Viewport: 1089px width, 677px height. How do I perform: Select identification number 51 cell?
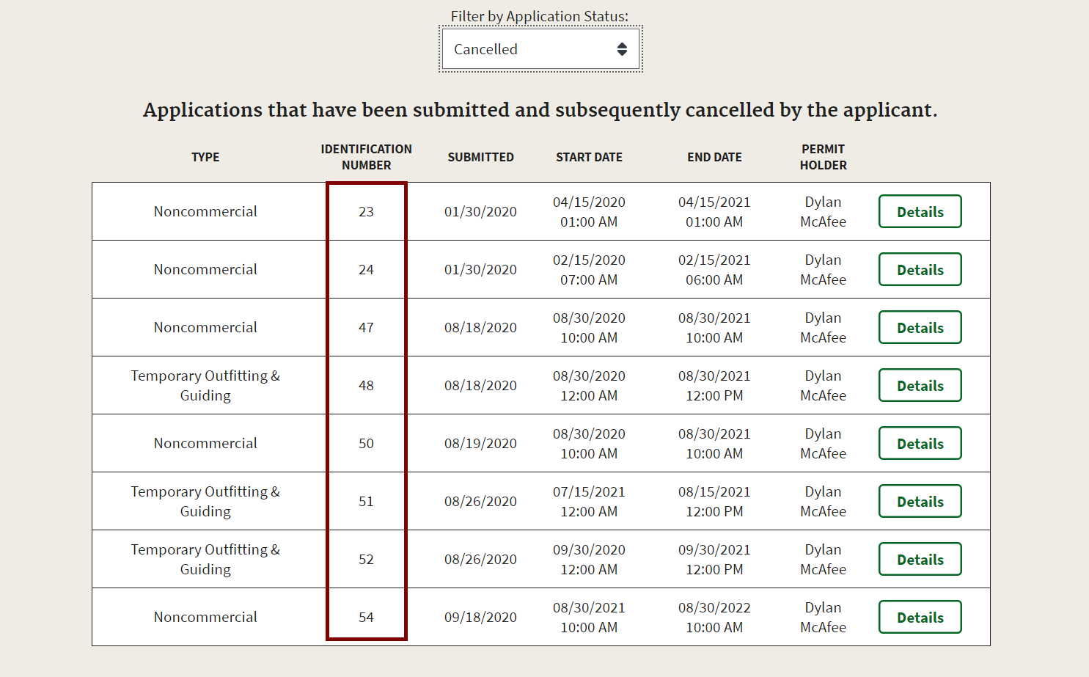[x=366, y=501]
